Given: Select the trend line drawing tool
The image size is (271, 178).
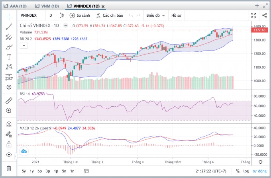Looking at the screenshot, I should coord(9,27).
